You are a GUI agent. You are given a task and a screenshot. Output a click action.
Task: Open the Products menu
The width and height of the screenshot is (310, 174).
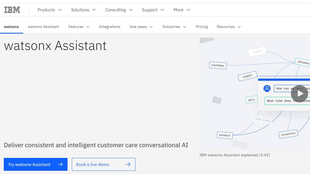[50, 10]
